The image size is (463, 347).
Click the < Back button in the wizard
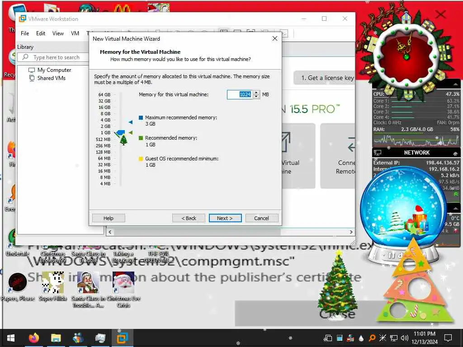click(x=189, y=218)
